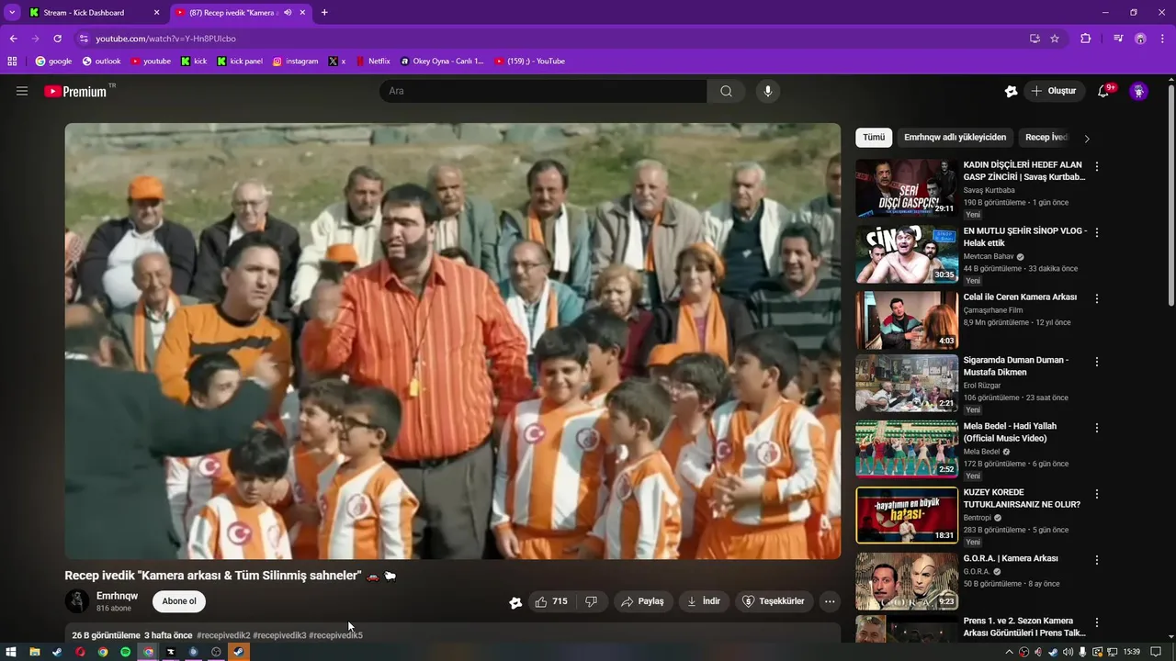Click the page vertical scrollbar
The image size is (1176, 661).
pyautogui.click(x=1170, y=196)
